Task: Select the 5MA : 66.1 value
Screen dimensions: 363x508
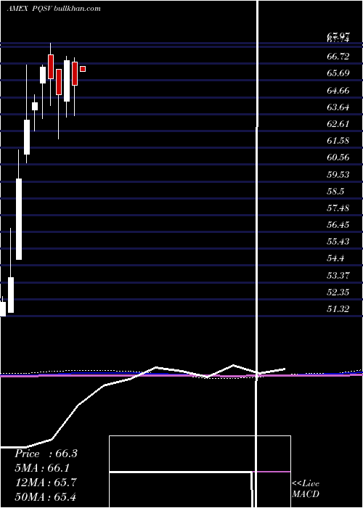Action: [x=42, y=468]
